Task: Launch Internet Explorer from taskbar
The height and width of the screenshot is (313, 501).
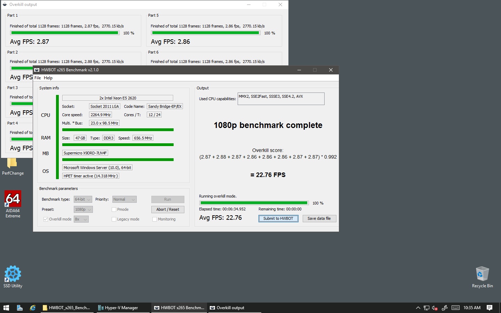Action: pos(33,308)
